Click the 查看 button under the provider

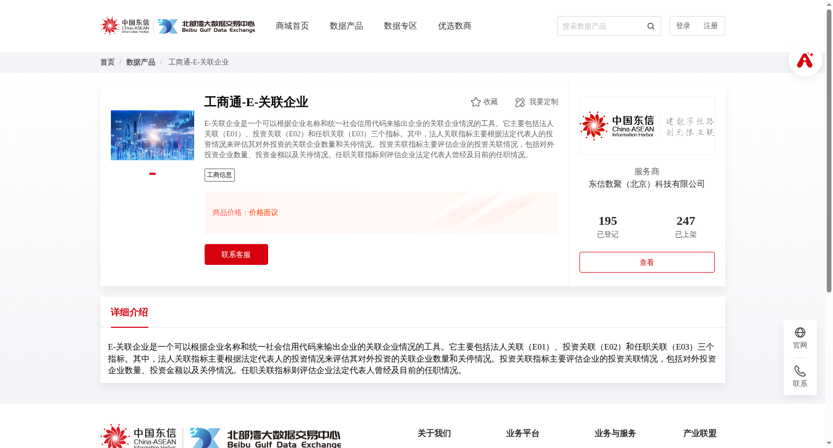[647, 262]
